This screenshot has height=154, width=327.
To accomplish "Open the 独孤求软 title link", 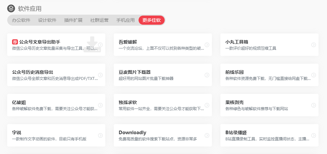I will [128, 102].
